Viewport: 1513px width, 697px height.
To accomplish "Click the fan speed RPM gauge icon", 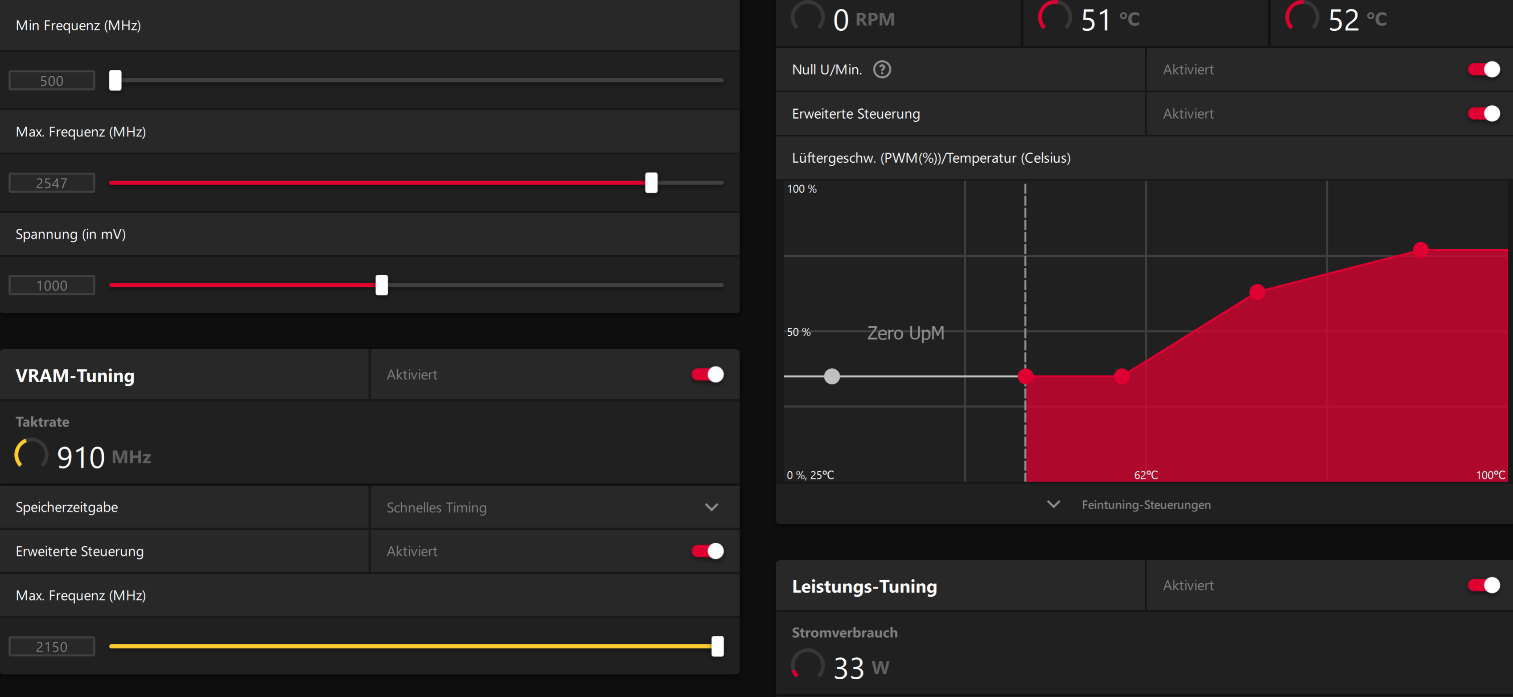I will [808, 17].
